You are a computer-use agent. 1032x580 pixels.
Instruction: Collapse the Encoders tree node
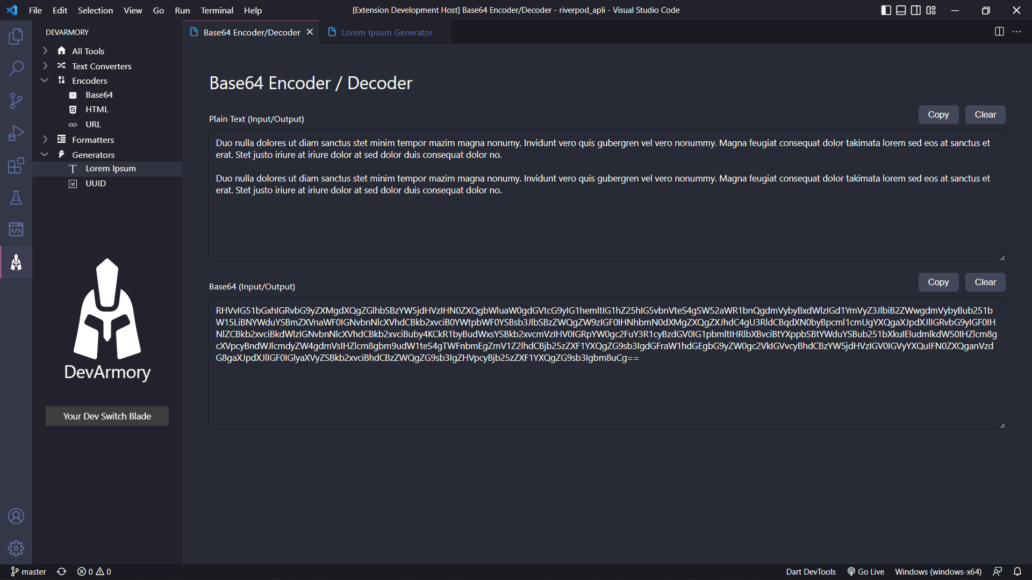click(45, 80)
